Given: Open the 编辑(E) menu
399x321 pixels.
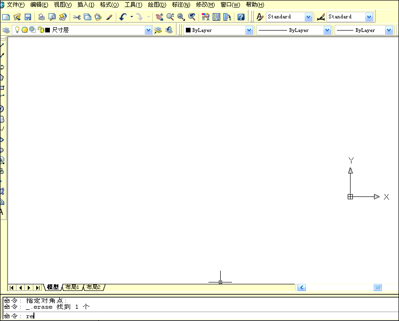Looking at the screenshot, I should click(x=39, y=5).
